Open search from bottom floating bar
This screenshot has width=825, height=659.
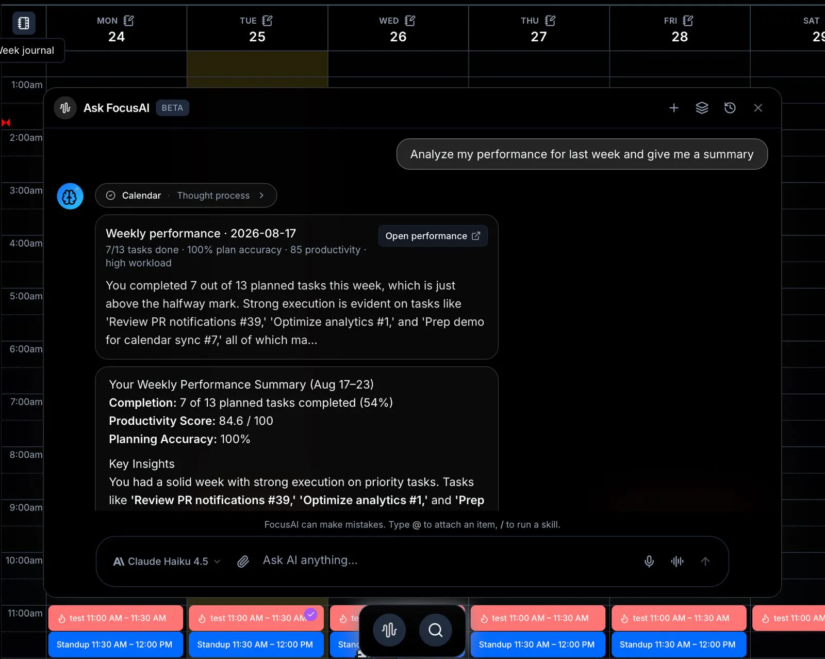(436, 630)
